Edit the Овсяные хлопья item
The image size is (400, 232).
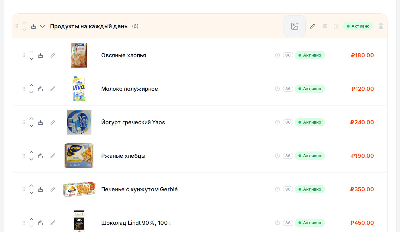(x=53, y=55)
